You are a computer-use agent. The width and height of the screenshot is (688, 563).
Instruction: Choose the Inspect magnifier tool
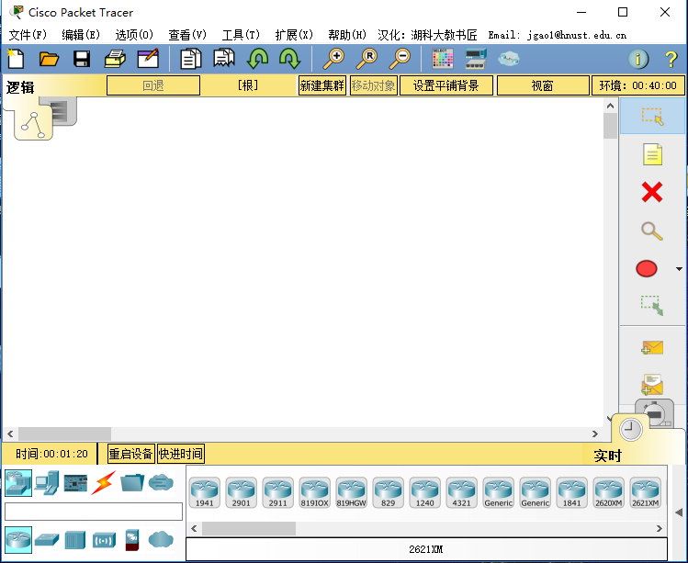[x=652, y=231]
